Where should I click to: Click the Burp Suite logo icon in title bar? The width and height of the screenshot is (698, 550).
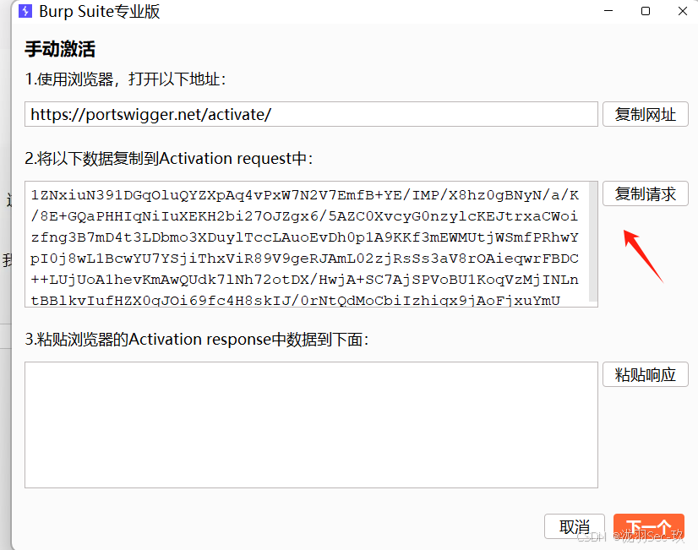tap(25, 11)
